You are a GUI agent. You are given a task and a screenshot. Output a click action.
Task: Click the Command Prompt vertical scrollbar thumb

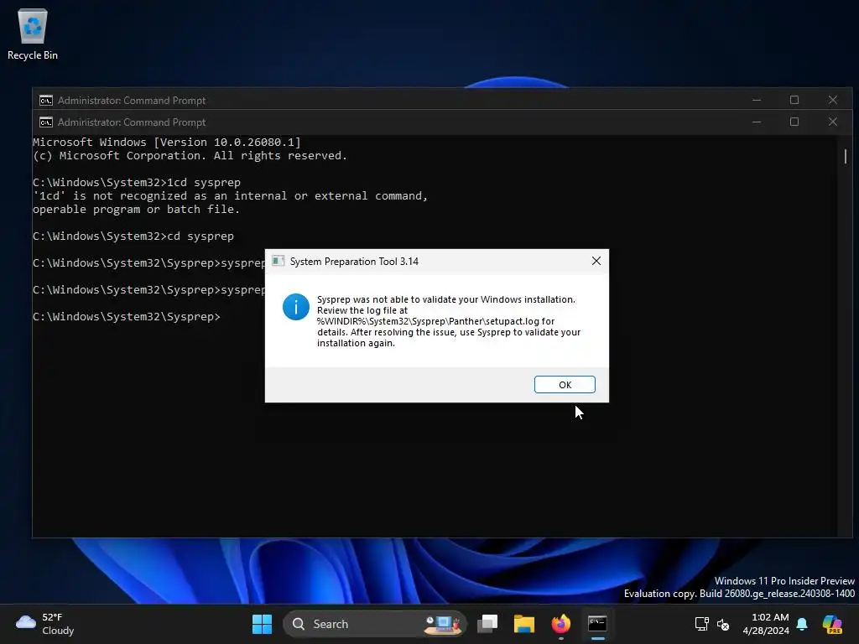[x=846, y=156]
